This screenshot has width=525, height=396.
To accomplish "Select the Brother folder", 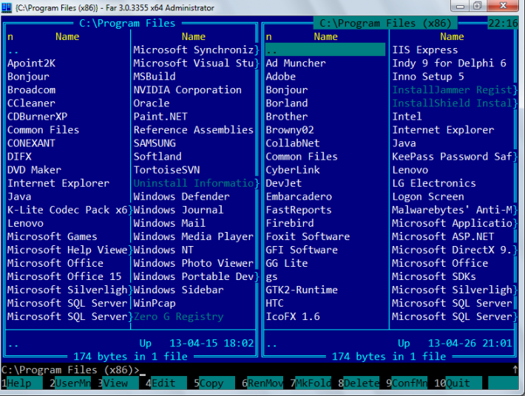I will 287,117.
